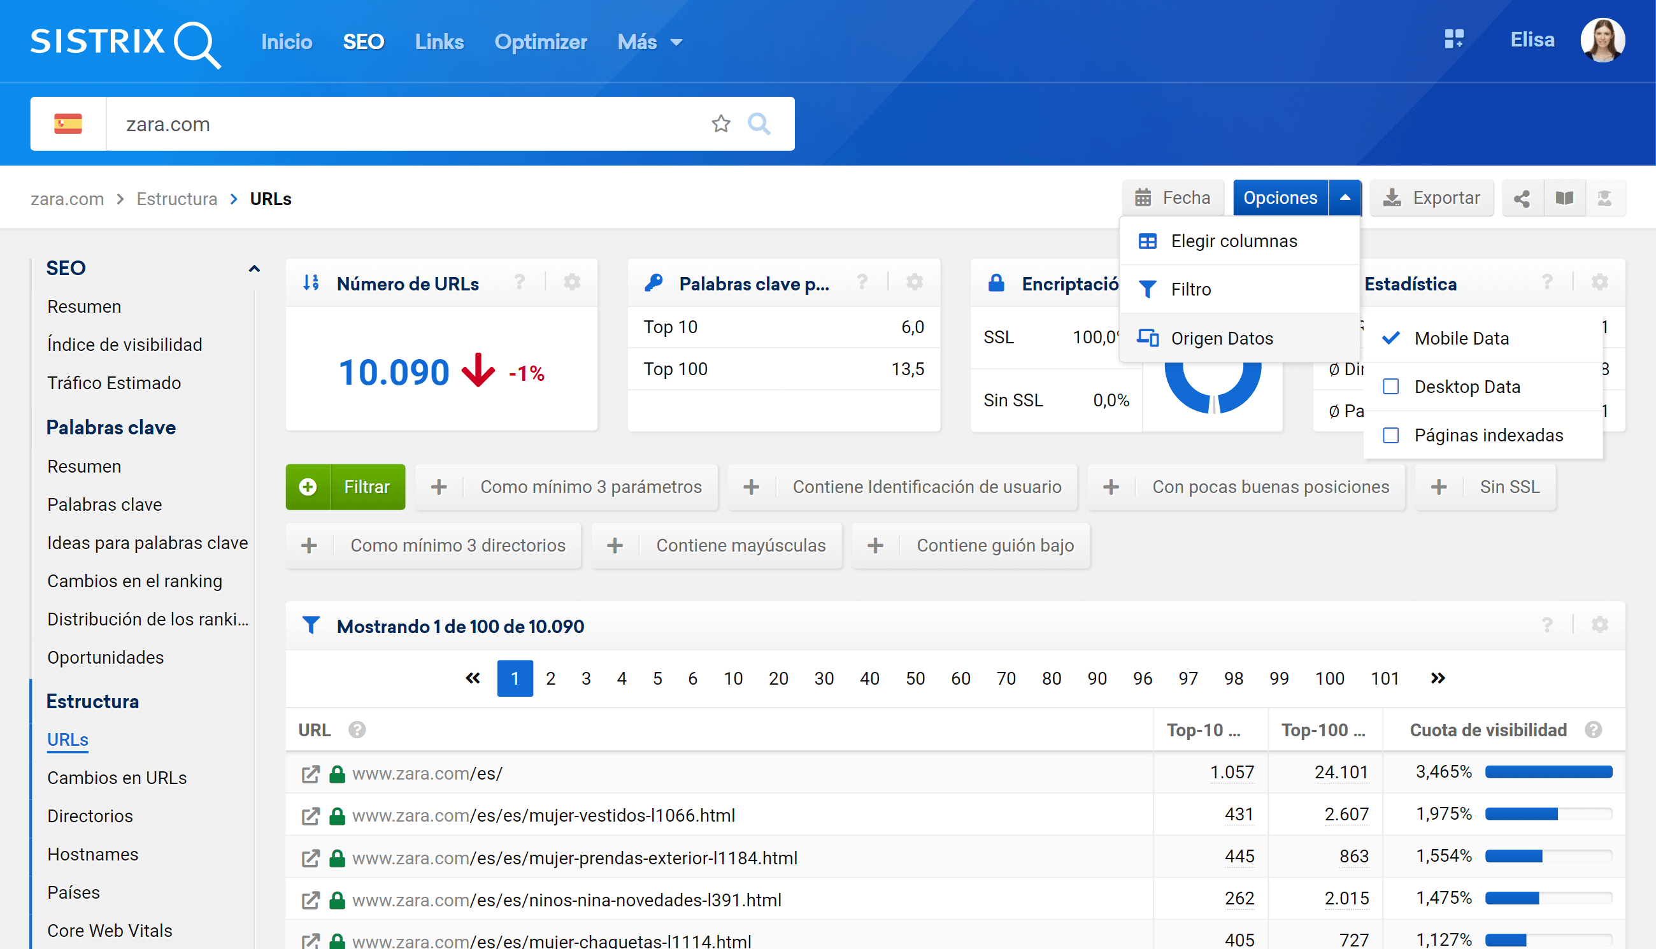Uncheck the Mobile Data option
Screen dimensions: 1656x949
(1391, 338)
